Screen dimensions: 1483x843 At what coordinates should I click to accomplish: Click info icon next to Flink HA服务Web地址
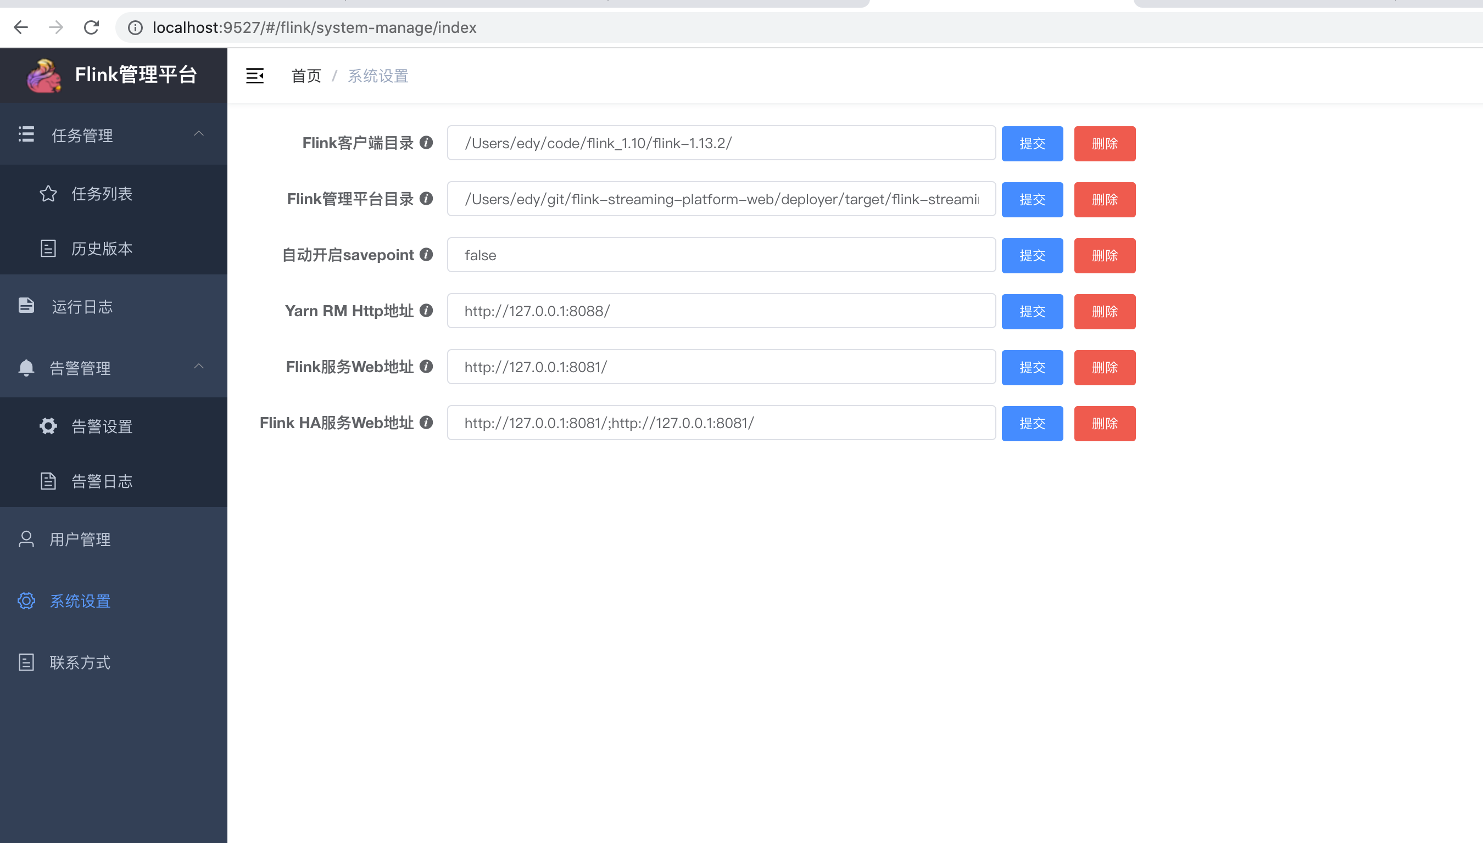pyautogui.click(x=426, y=423)
